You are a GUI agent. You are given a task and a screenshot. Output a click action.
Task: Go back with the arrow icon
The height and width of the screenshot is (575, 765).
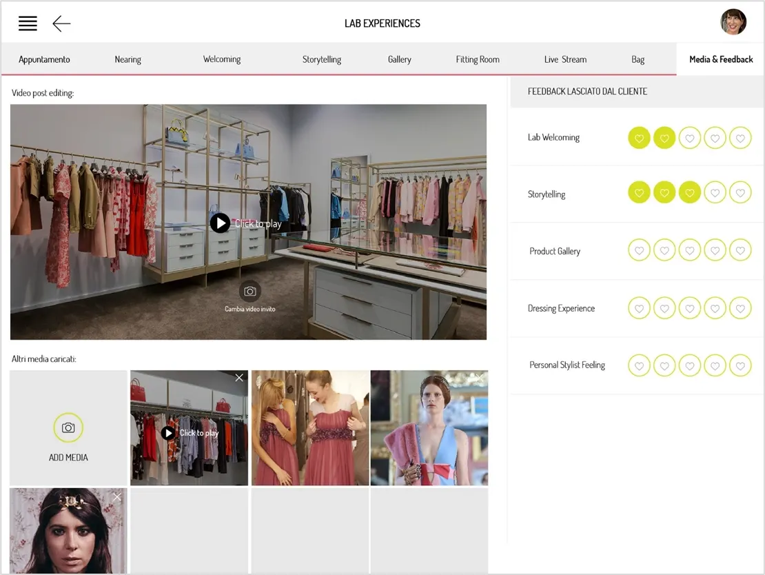tap(61, 23)
